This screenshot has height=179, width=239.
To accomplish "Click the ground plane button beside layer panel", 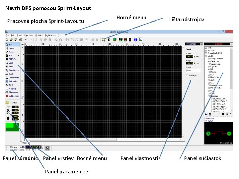I will (47, 148).
